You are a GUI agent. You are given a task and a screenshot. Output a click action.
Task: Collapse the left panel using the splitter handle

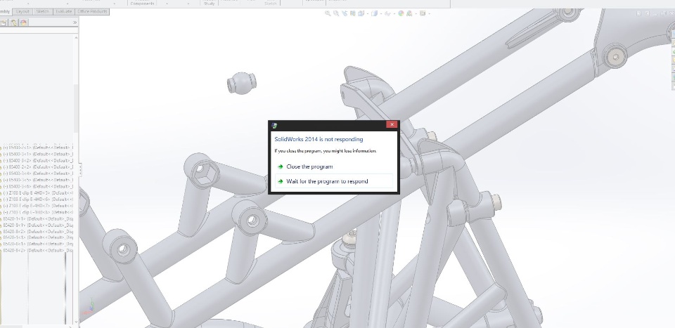(79, 170)
